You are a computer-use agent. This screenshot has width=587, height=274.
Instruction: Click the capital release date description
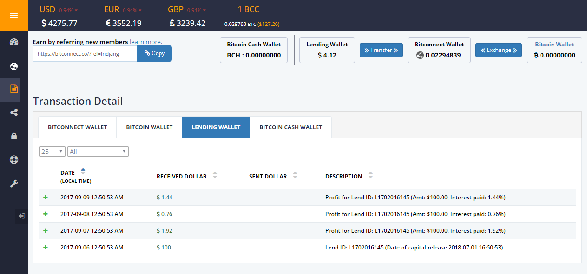414,248
